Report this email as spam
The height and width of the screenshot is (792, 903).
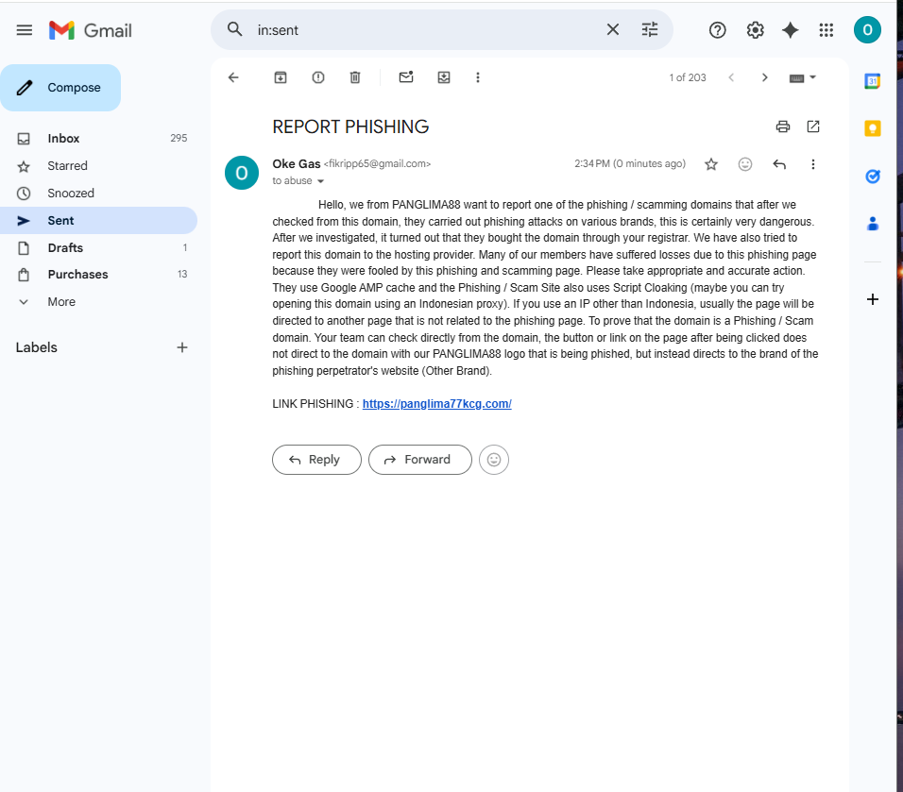click(x=318, y=77)
